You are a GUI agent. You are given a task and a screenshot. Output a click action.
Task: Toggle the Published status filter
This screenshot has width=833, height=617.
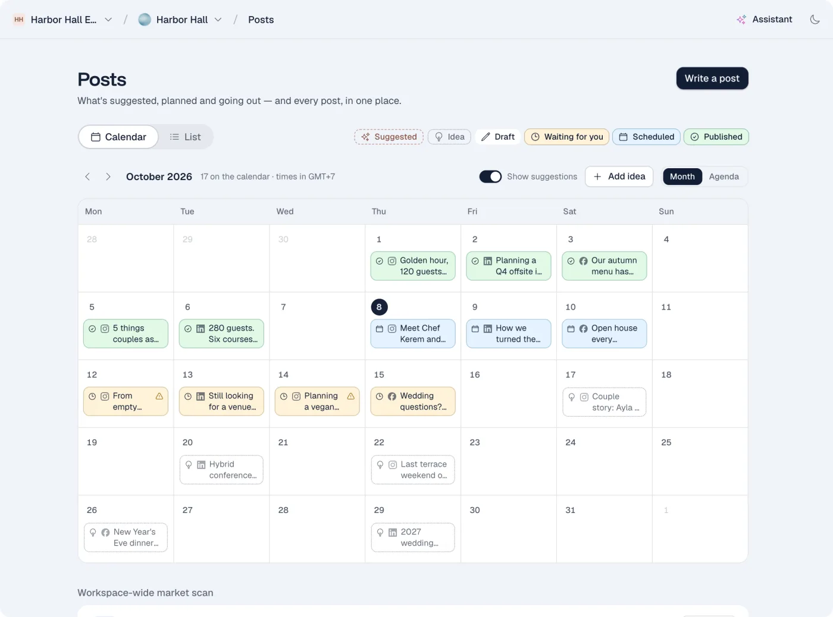(x=716, y=137)
